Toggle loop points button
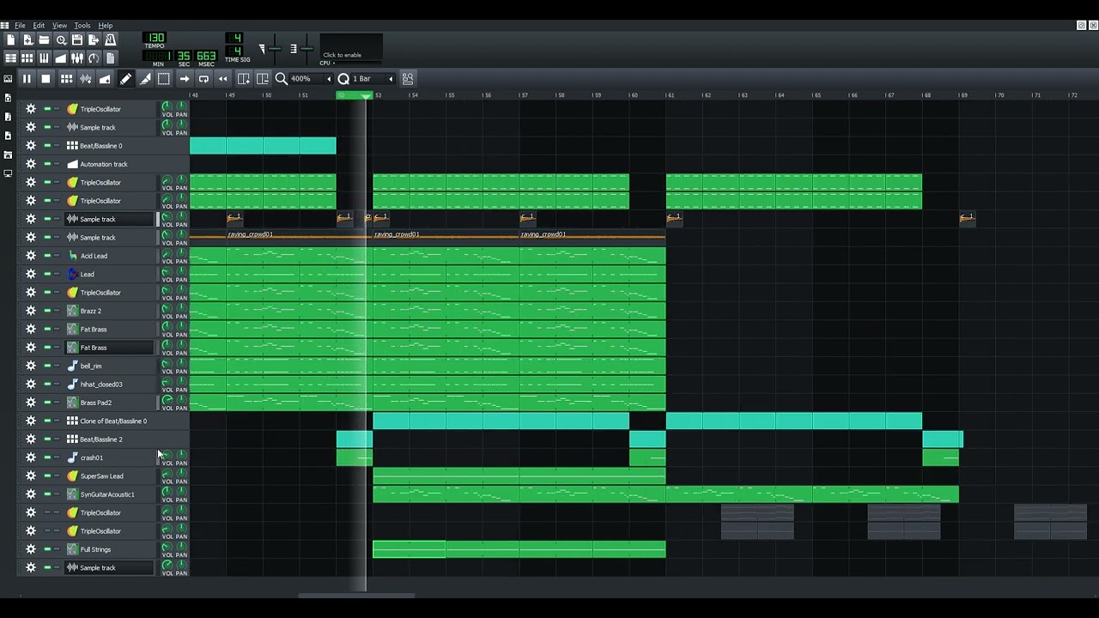Viewport: 1099px width, 618px height. point(203,79)
